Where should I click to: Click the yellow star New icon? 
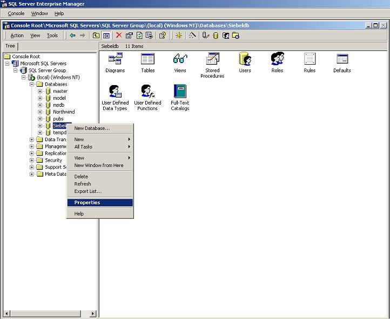pos(178,36)
